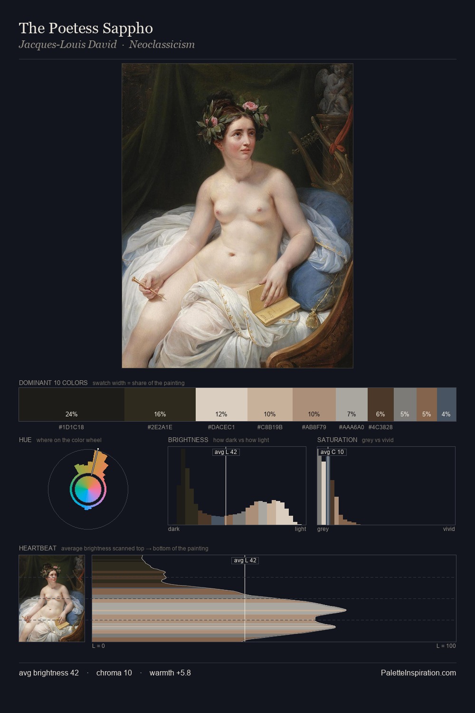Viewport: 475px width, 713px height.
Task: Click the 'avg L 42' label in brightness chart
Action: coord(226,452)
